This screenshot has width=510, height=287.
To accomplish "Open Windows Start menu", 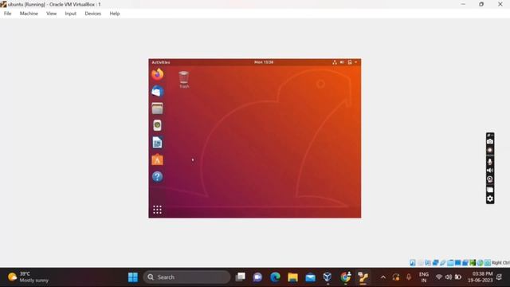I will (133, 277).
